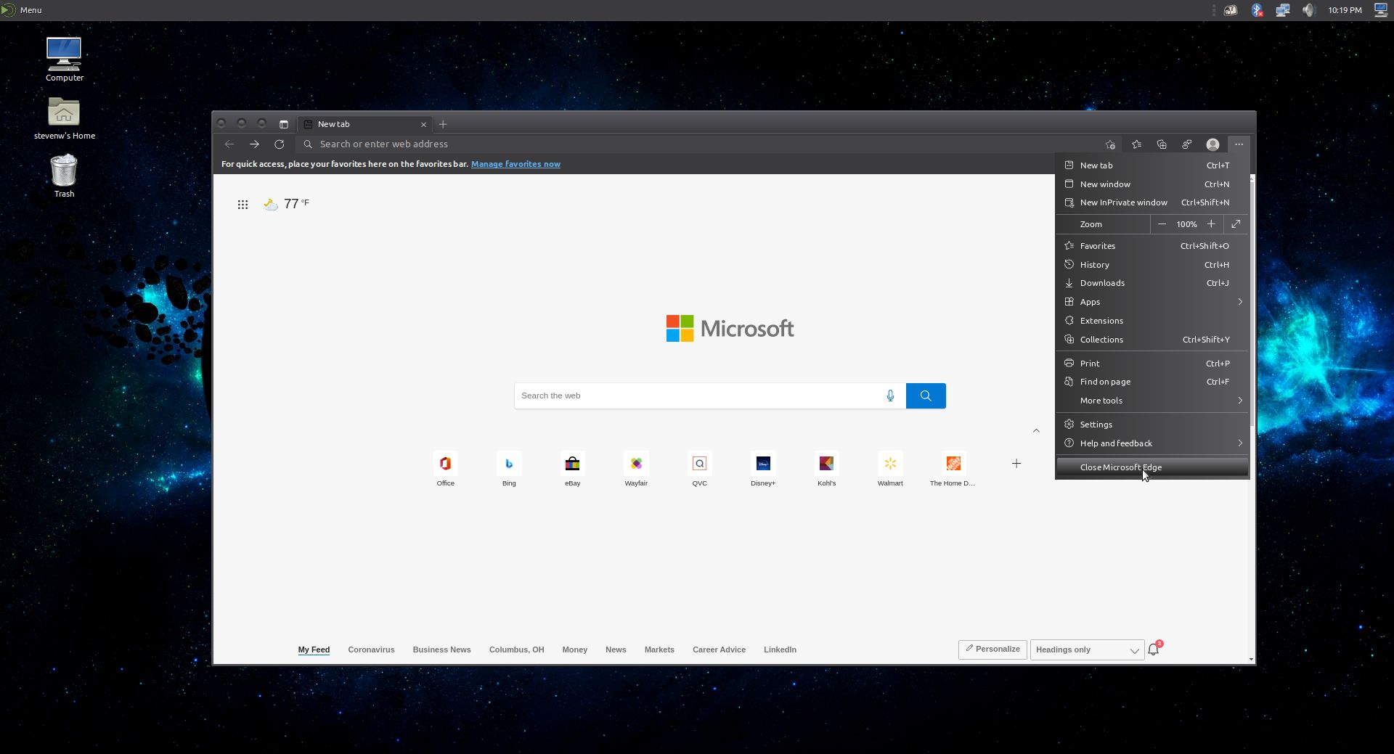The image size is (1394, 754).
Task: Open the Walmart quick link tile
Action: (890, 470)
